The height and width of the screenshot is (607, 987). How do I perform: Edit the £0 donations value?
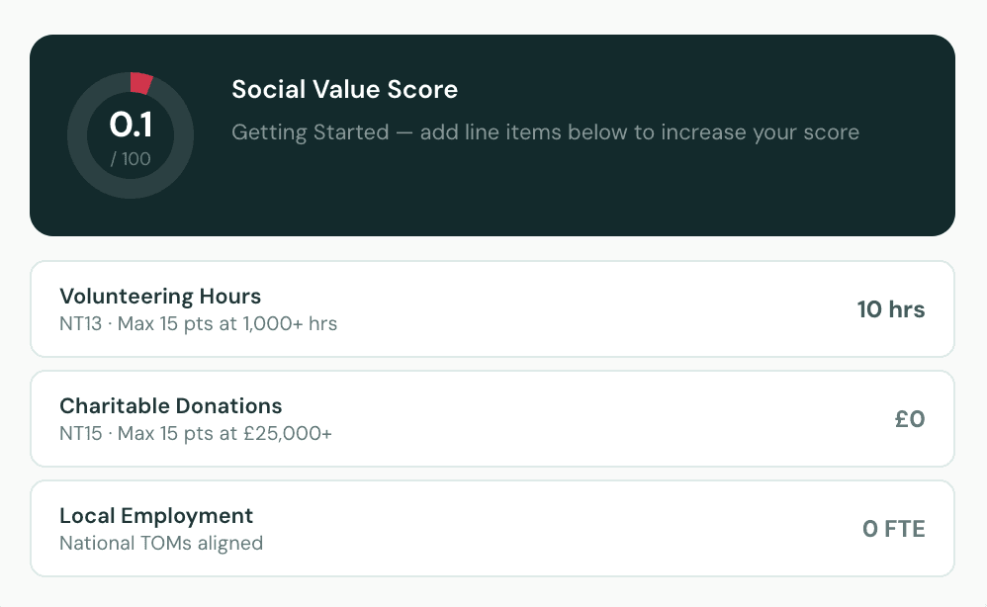[909, 419]
